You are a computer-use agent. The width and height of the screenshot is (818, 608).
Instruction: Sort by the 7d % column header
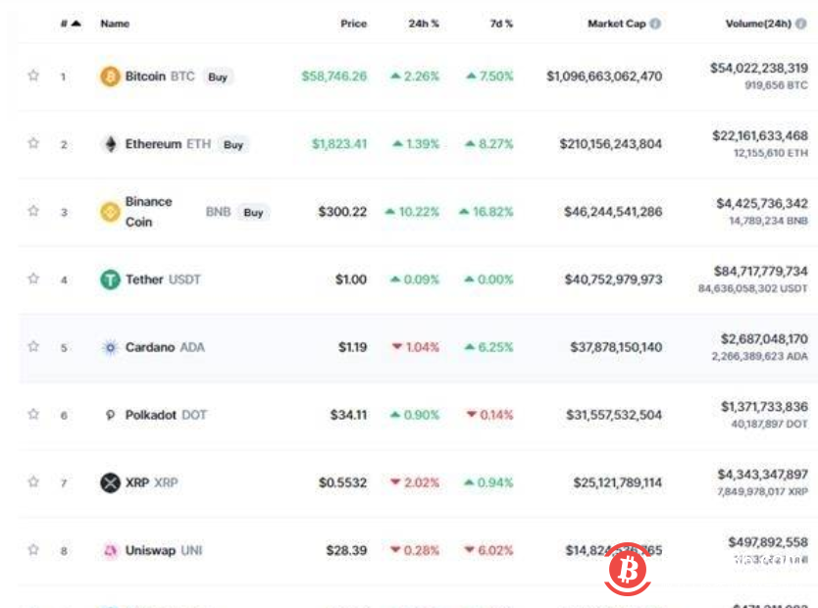click(x=501, y=24)
